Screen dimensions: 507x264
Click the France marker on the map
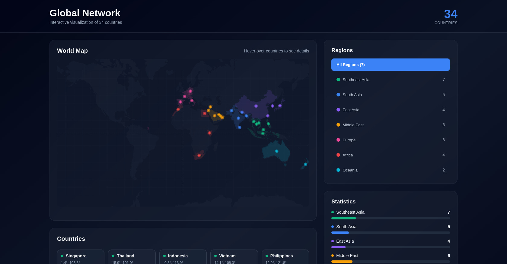(x=185, y=96)
